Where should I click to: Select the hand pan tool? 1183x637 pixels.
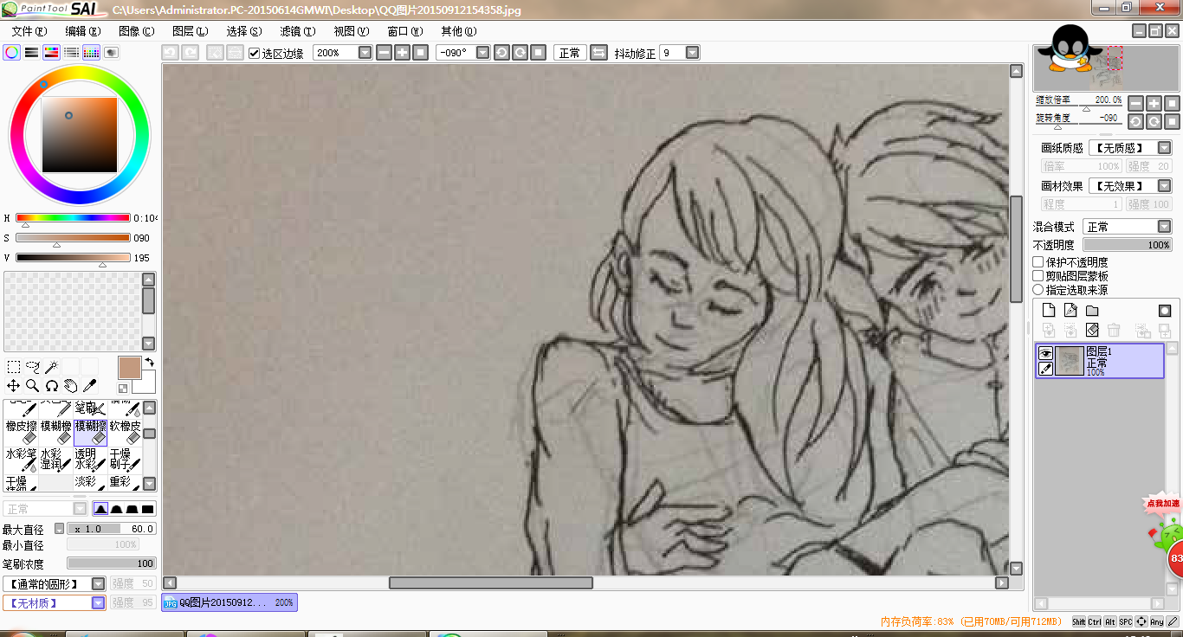click(x=71, y=386)
